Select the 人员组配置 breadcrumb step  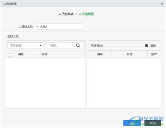pyautogui.click(x=86, y=14)
